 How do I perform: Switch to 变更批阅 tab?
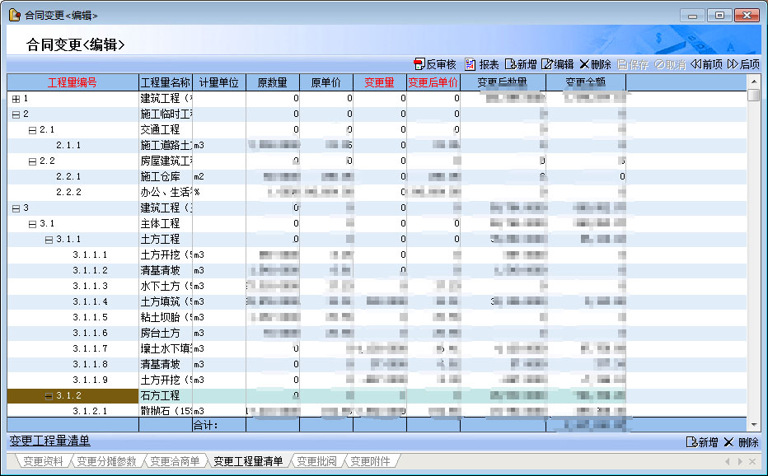317,461
